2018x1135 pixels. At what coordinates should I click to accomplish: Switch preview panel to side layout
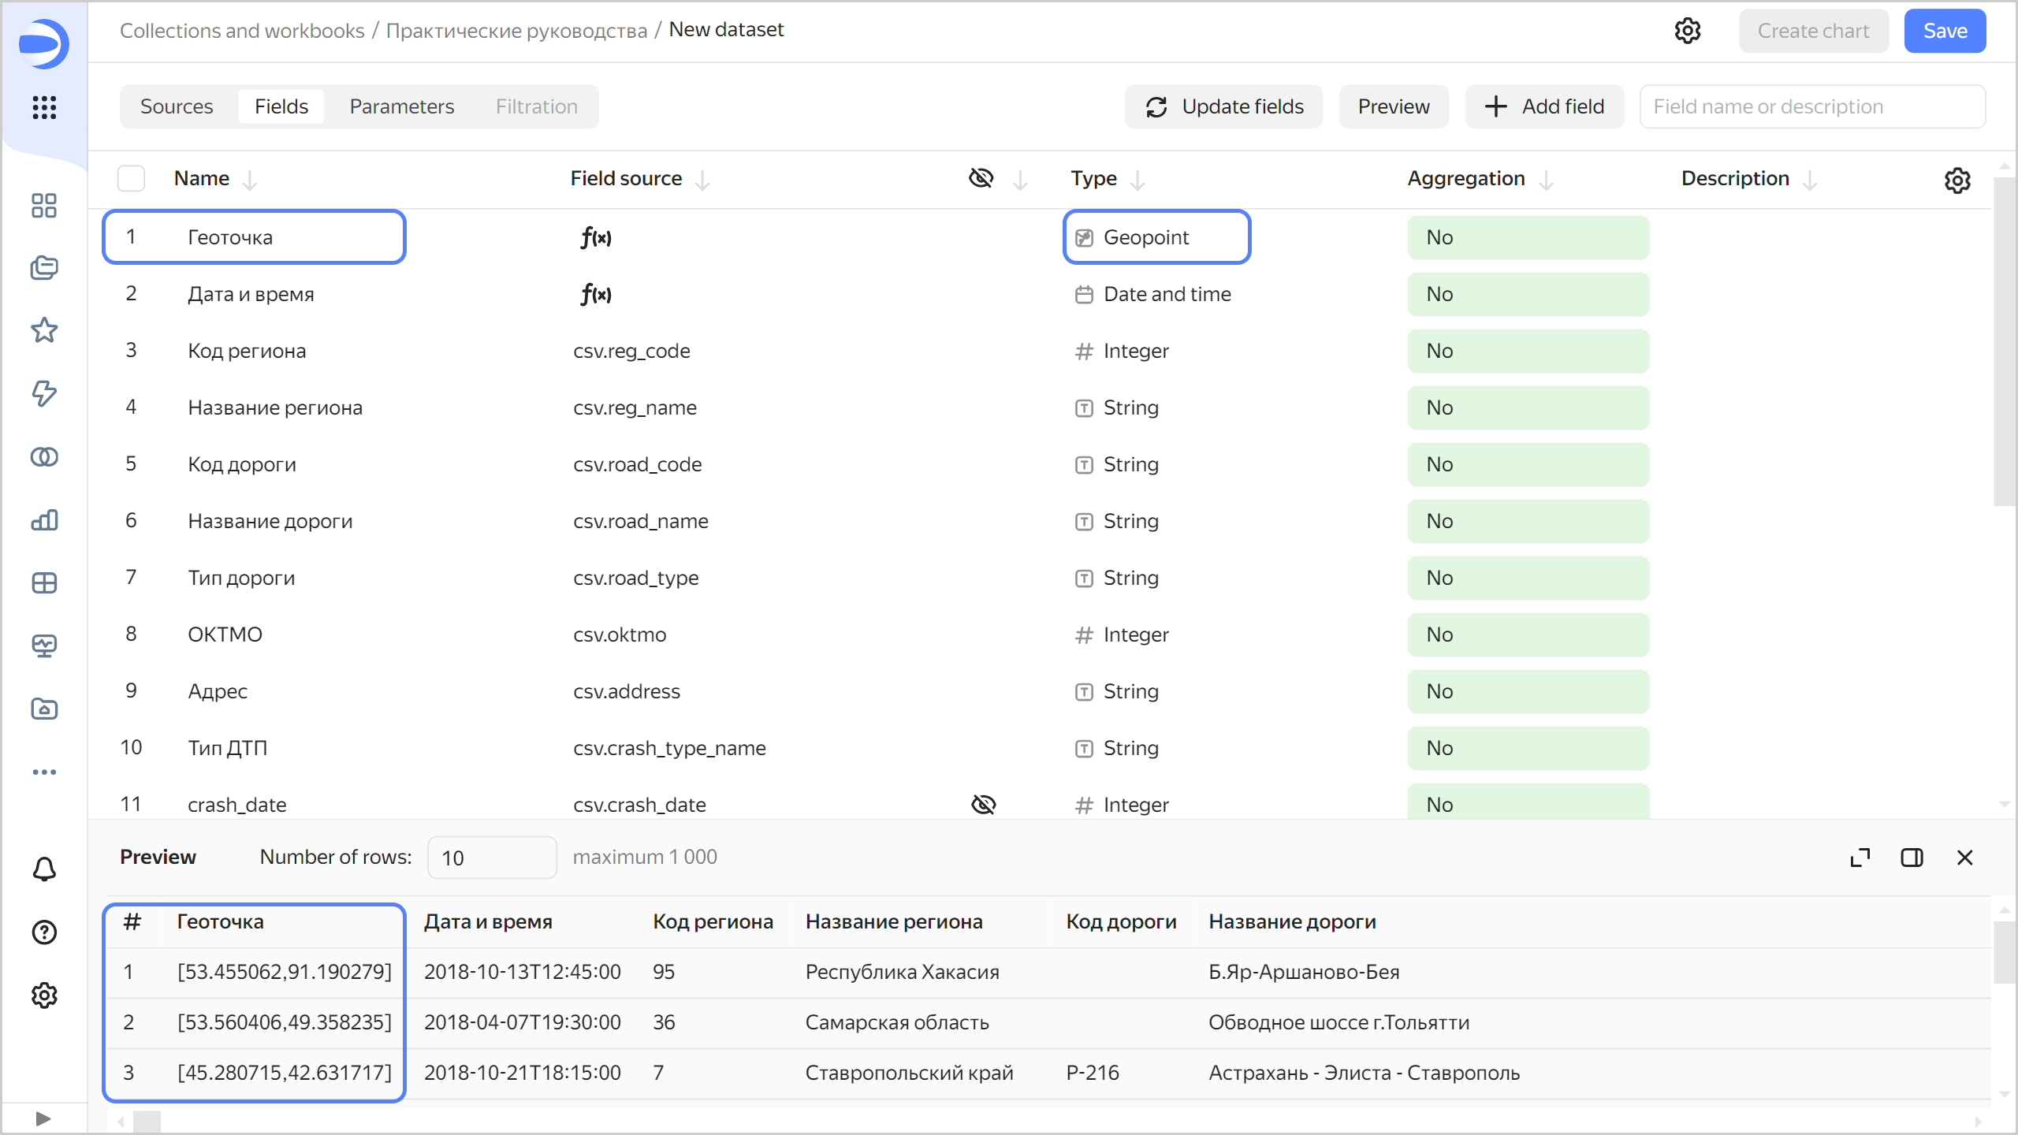(x=1912, y=858)
